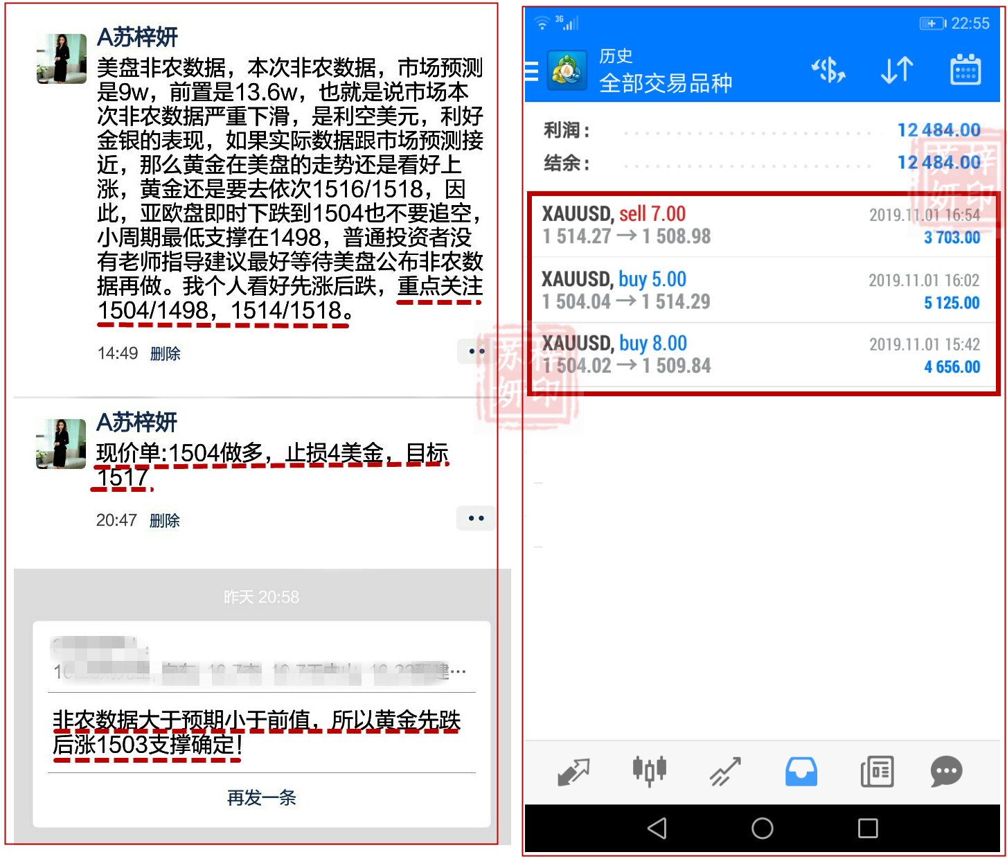This screenshot has width=1007, height=859.
Task: Select the History inbox tab icon
Action: (x=801, y=772)
